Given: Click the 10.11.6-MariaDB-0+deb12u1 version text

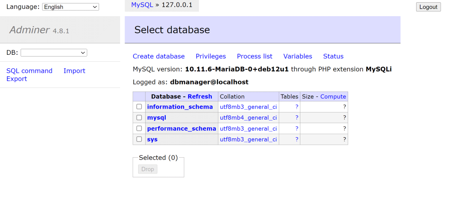Looking at the screenshot, I should click(237, 69).
